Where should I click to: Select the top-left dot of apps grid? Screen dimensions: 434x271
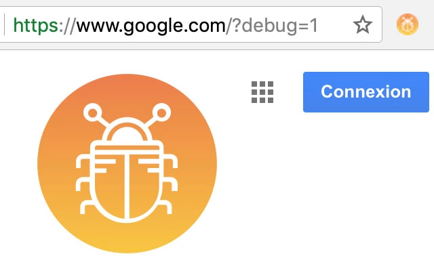point(254,84)
